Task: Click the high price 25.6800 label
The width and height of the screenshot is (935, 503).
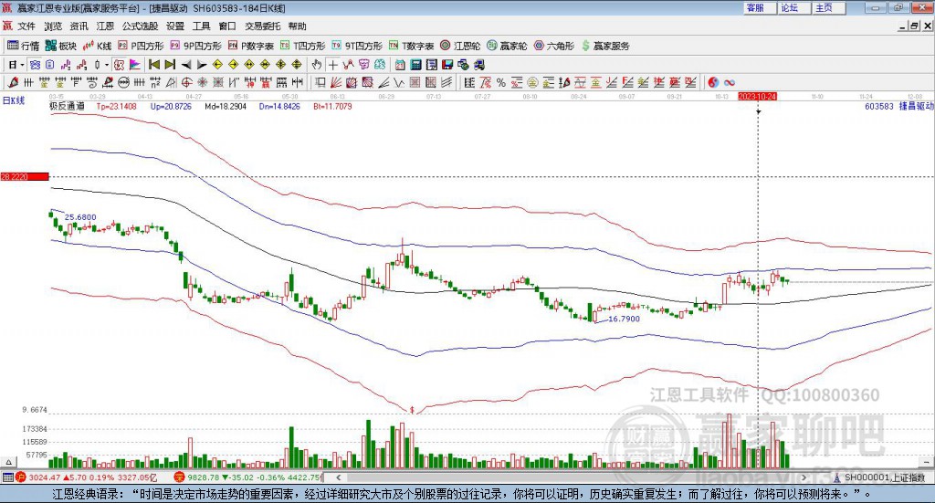Action: 80,217
